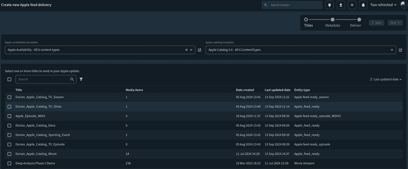
Task: Select title Dorian_Apple_Catalog_Movie
Action: [x=36, y=154]
